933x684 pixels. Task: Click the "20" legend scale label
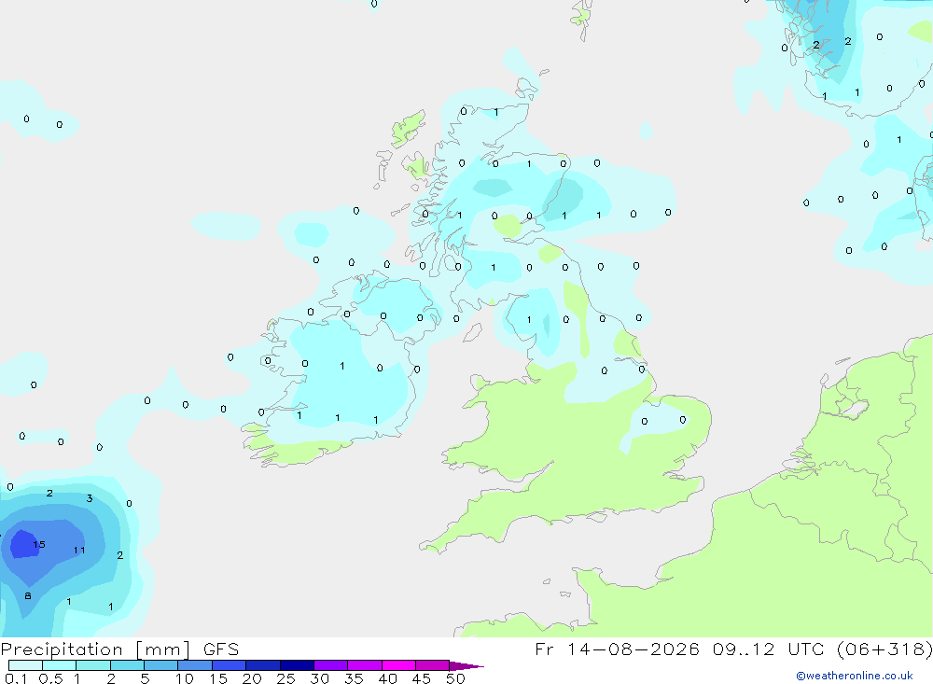252,678
